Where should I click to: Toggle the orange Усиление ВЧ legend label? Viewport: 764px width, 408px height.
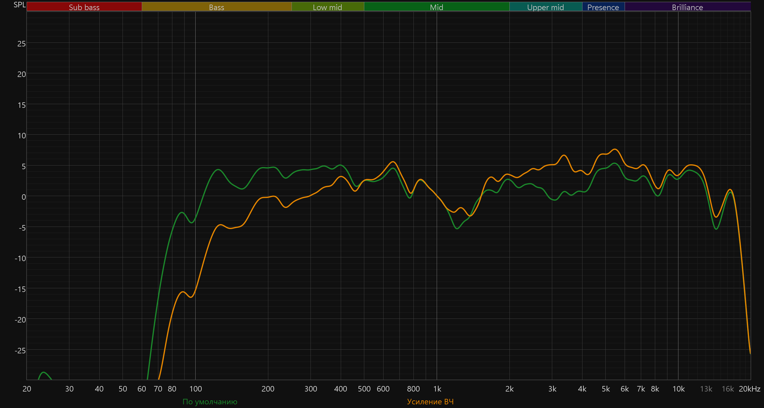pos(430,402)
